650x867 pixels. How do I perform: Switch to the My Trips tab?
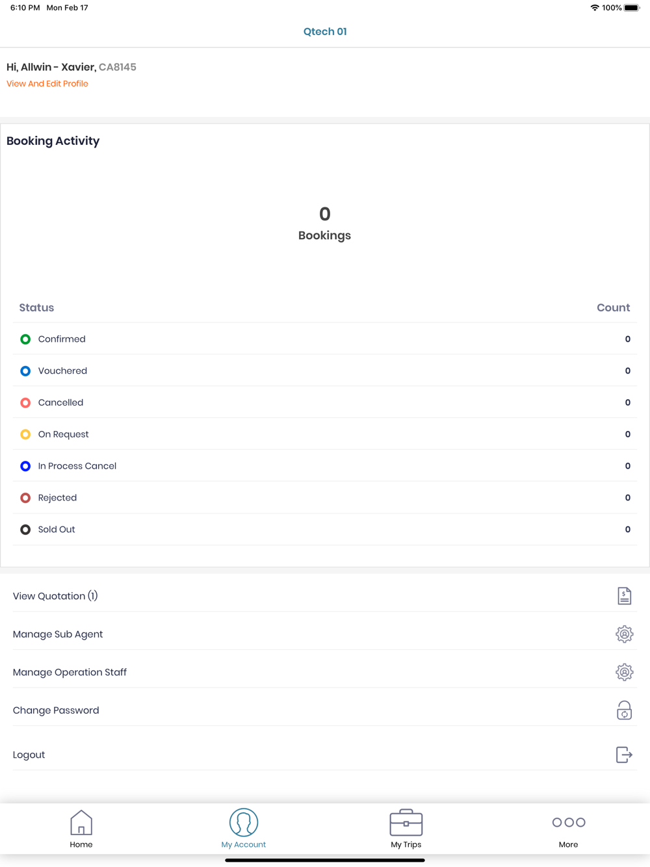406,829
